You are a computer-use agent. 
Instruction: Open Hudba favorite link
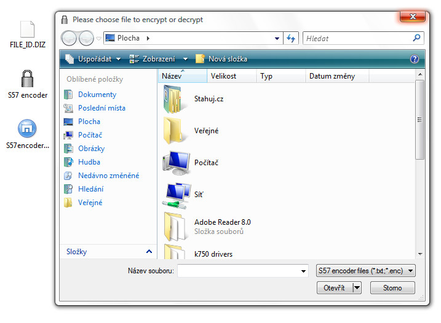pyautogui.click(x=89, y=161)
